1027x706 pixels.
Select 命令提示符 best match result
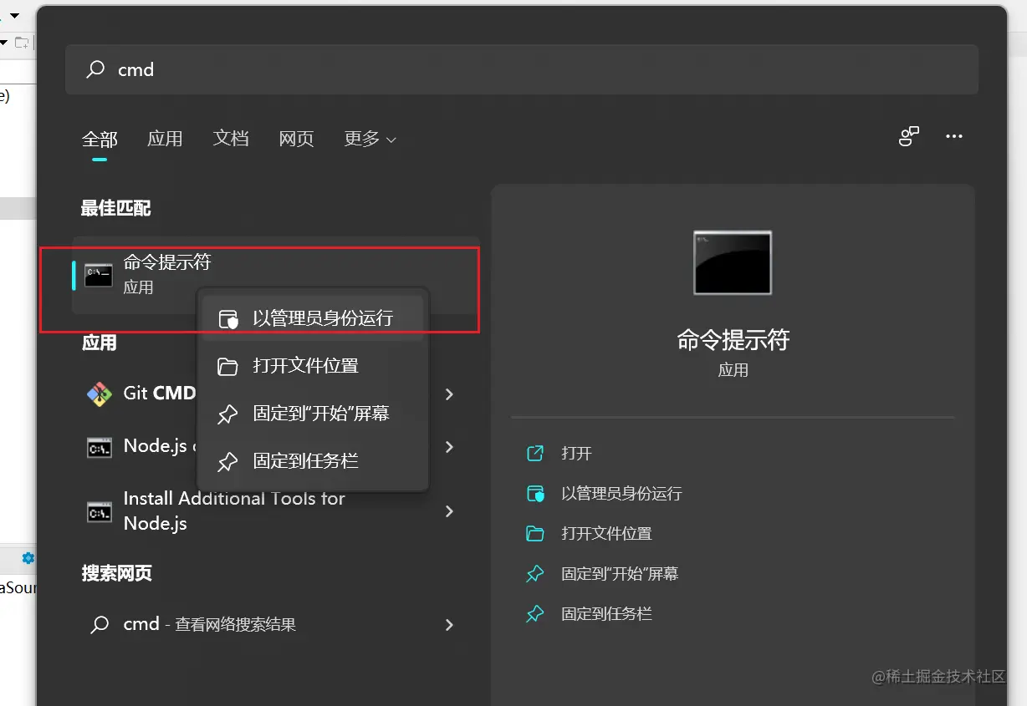point(276,275)
